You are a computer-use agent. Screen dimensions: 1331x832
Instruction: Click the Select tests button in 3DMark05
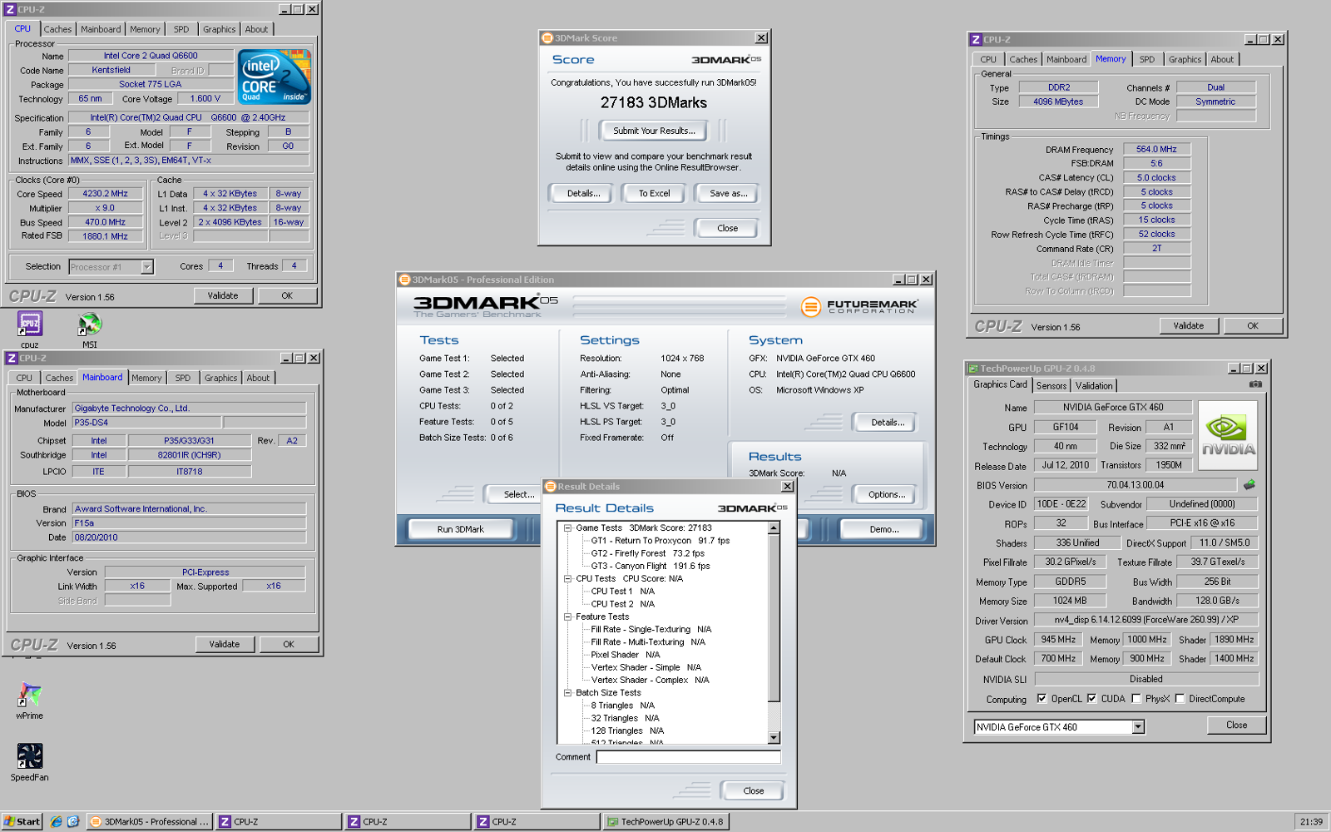pos(519,494)
